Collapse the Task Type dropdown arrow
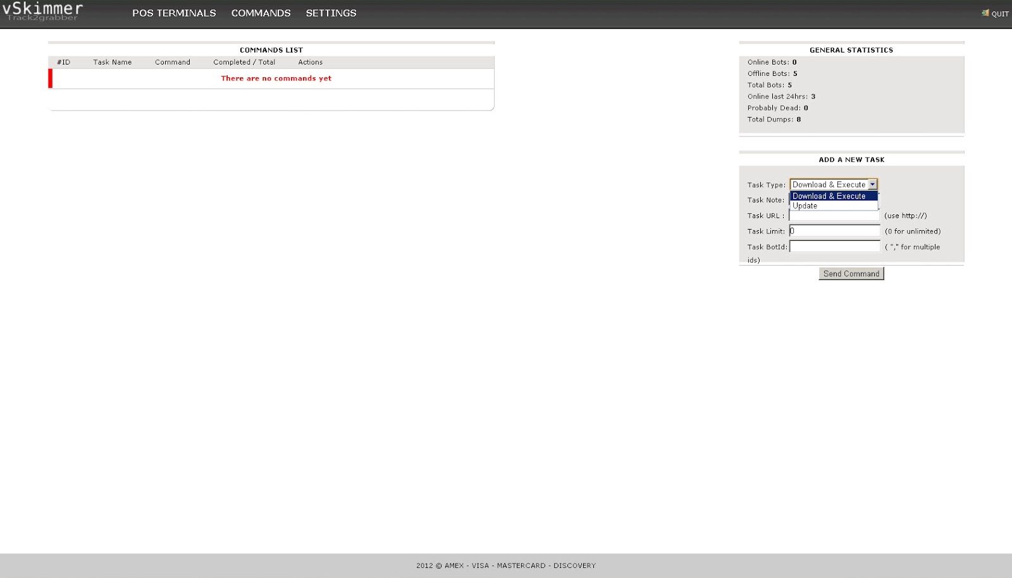 click(x=872, y=185)
